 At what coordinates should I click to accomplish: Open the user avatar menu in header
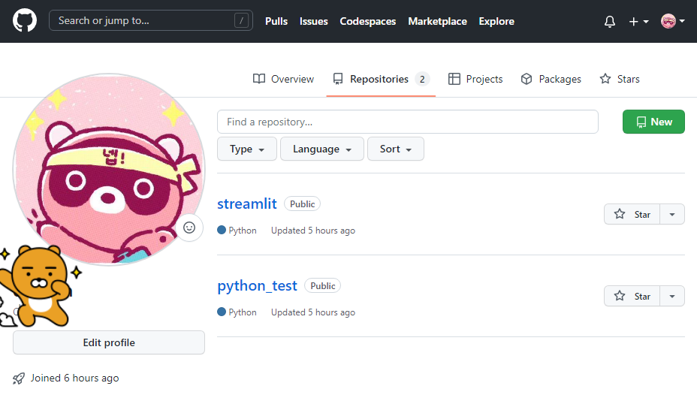tap(672, 21)
